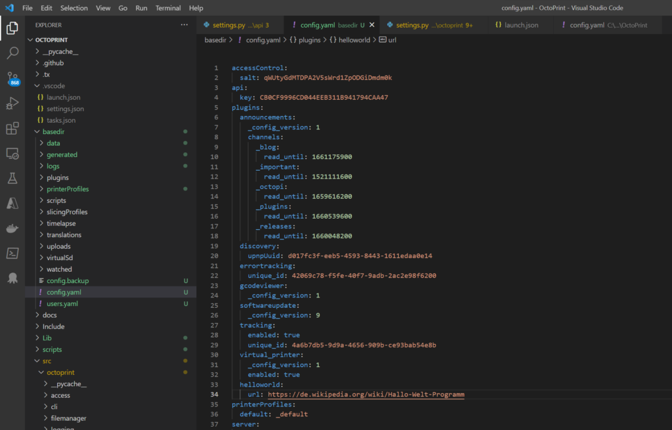672x430 pixels.
Task: Click the api key value on line 4
Action: 324,97
